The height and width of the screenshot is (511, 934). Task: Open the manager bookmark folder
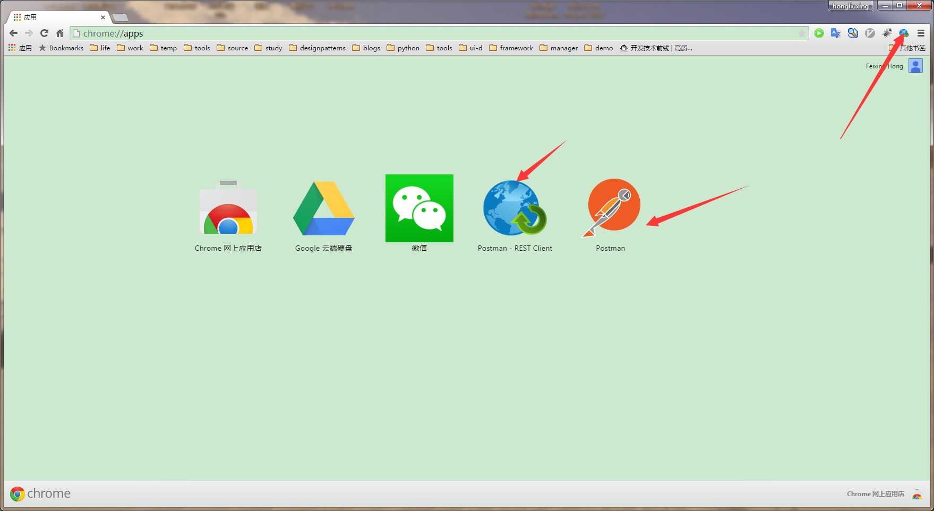pyautogui.click(x=559, y=48)
